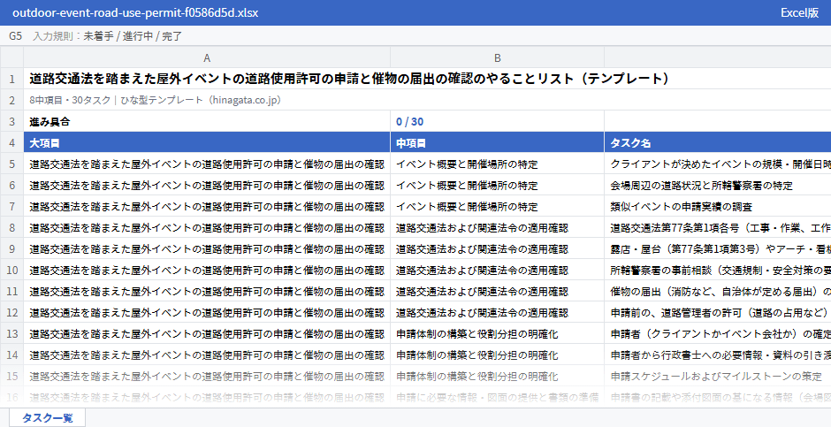Screen dimensions: 831x427
Task: Click the 大項目 header cell
Action: coord(207,142)
